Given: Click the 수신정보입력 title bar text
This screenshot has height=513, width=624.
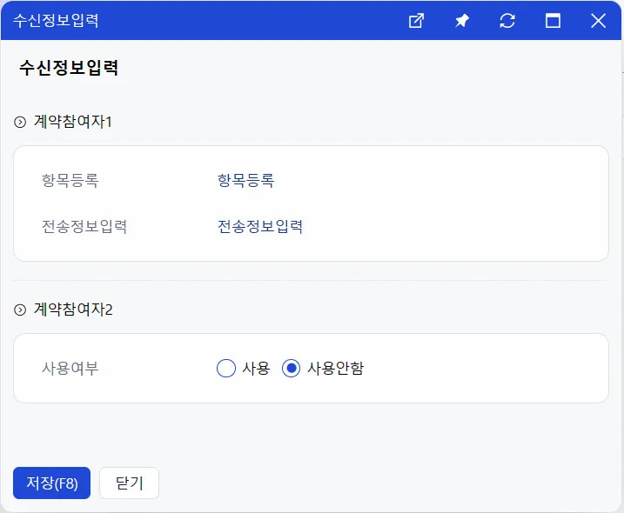Looking at the screenshot, I should pos(56,21).
